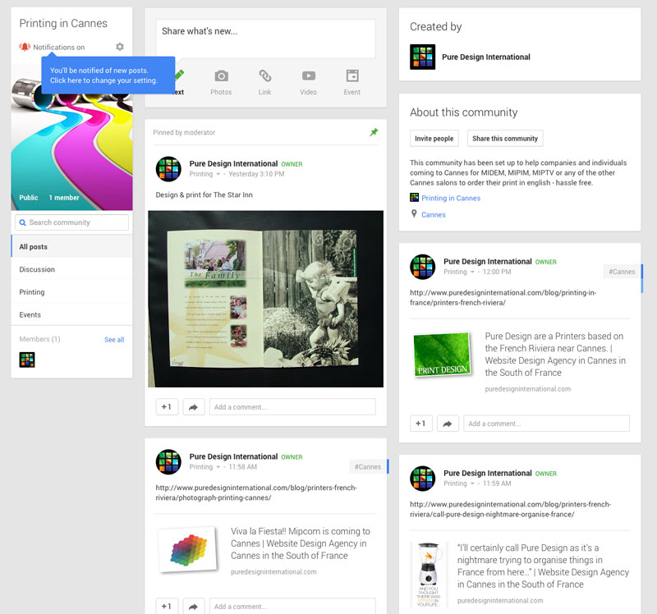This screenshot has width=657, height=614.
Task: Share The Star Inn post
Action: (194, 406)
